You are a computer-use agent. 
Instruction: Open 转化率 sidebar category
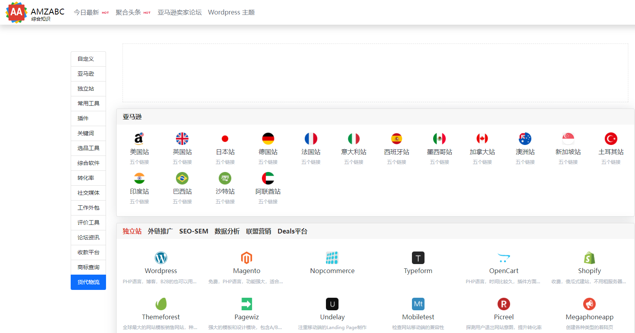[88, 178]
